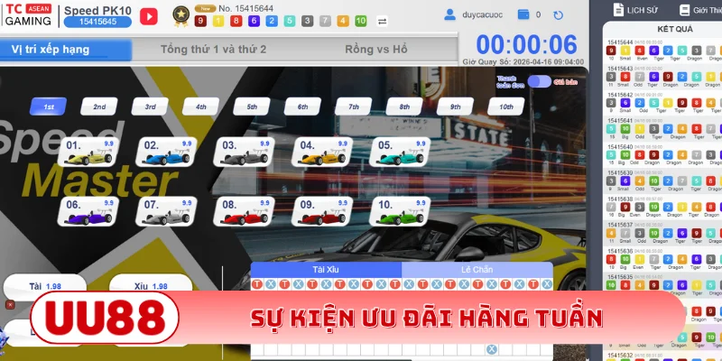Click result row 15415640
Image resolution: width=722 pixels, height=361 pixels.
(663, 154)
